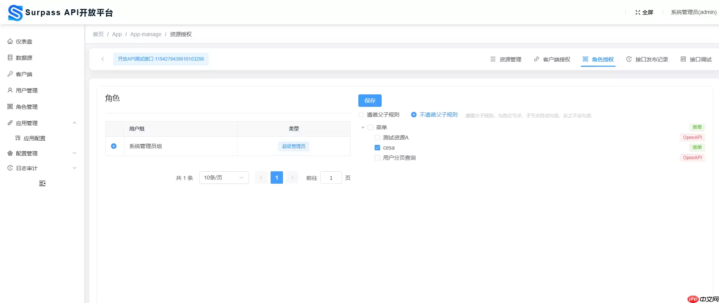Click the fullscreen arrows icon
Screen dimensions: 719x303
pyautogui.click(x=637, y=12)
